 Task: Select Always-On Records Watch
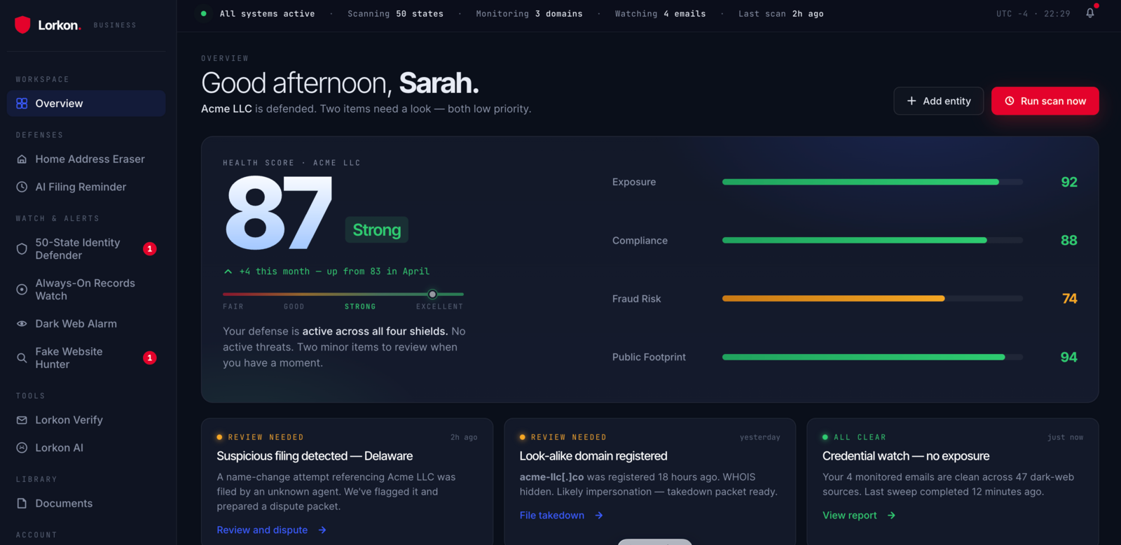86,290
